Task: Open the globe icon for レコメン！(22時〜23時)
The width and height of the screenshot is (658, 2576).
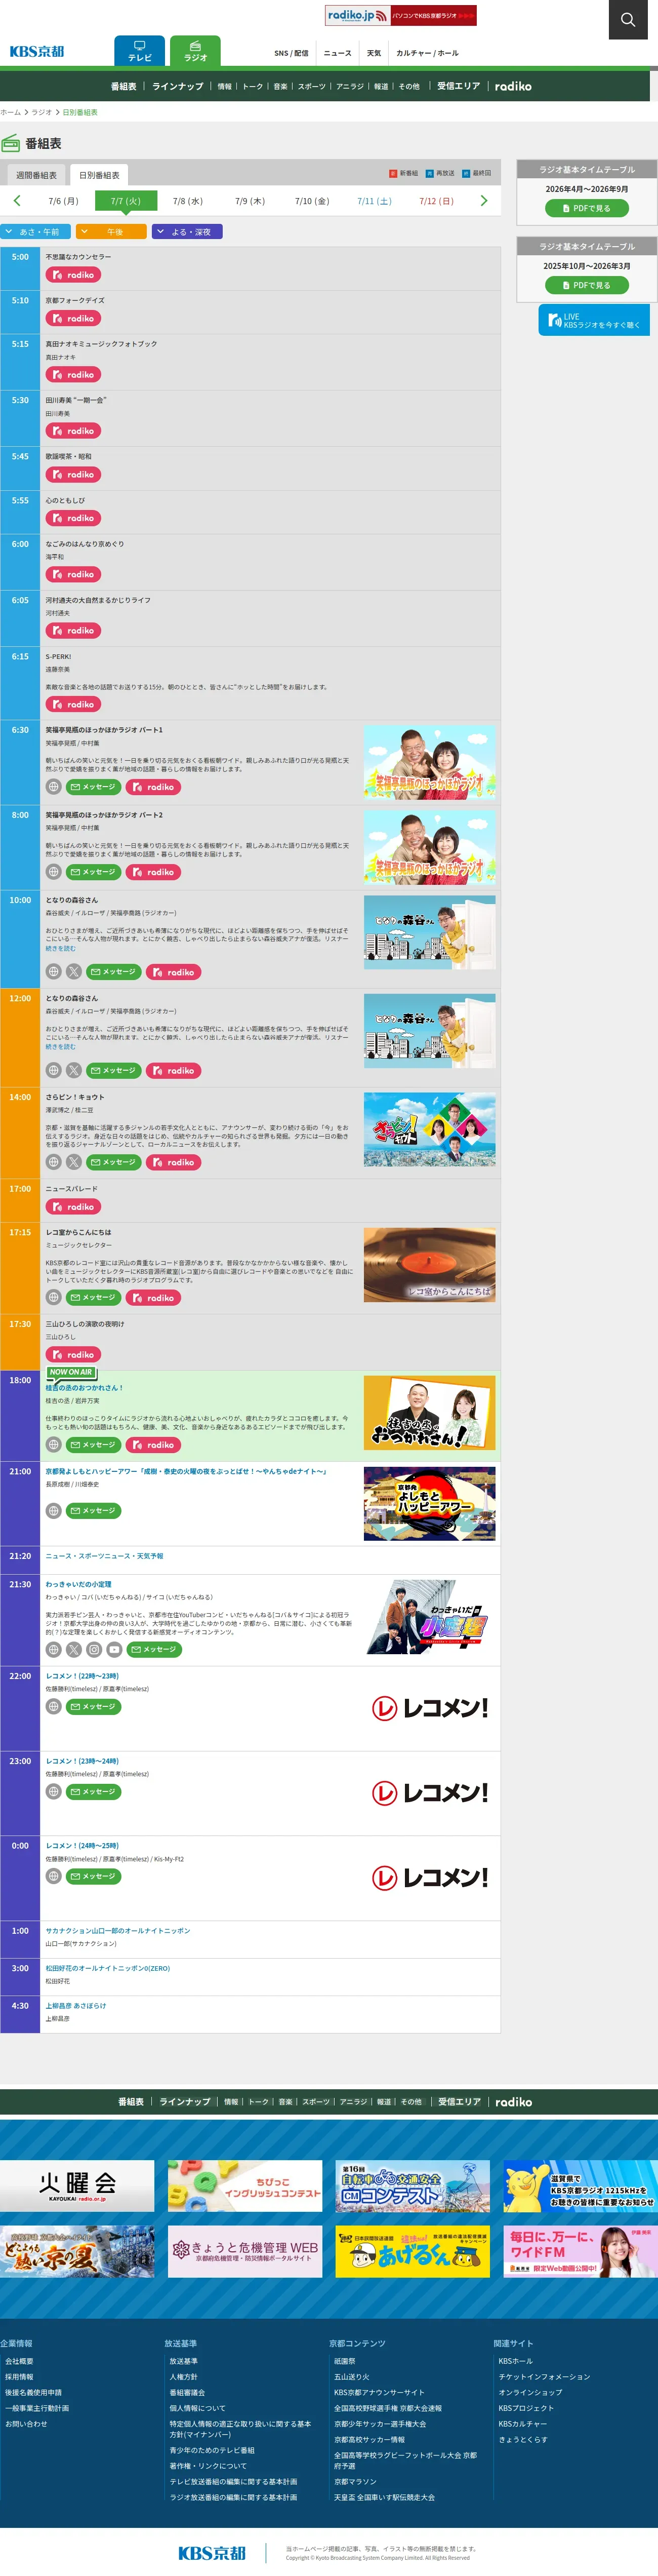Action: 54,1706
